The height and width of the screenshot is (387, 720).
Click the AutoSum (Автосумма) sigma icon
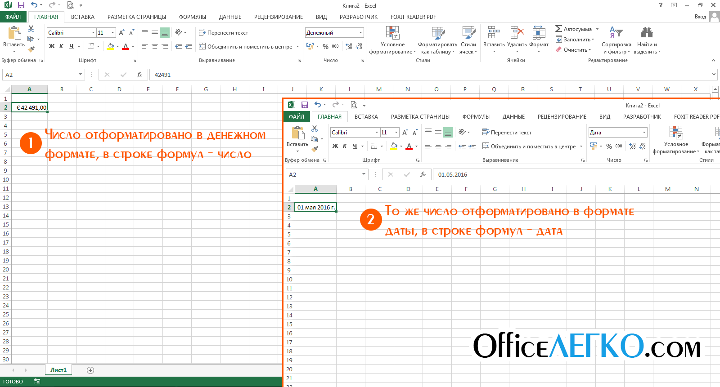click(559, 29)
